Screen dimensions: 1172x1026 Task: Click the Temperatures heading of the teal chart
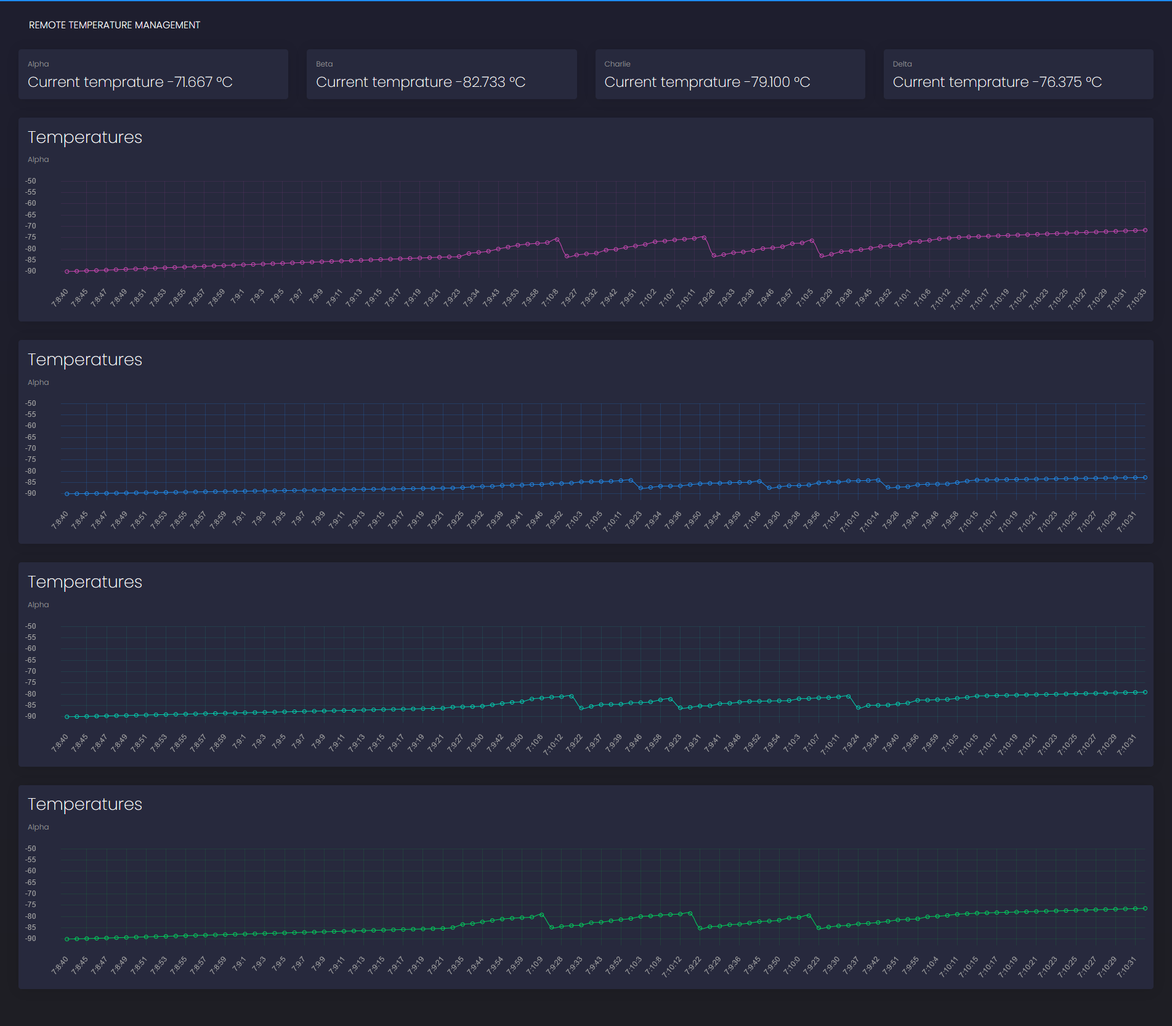point(85,582)
